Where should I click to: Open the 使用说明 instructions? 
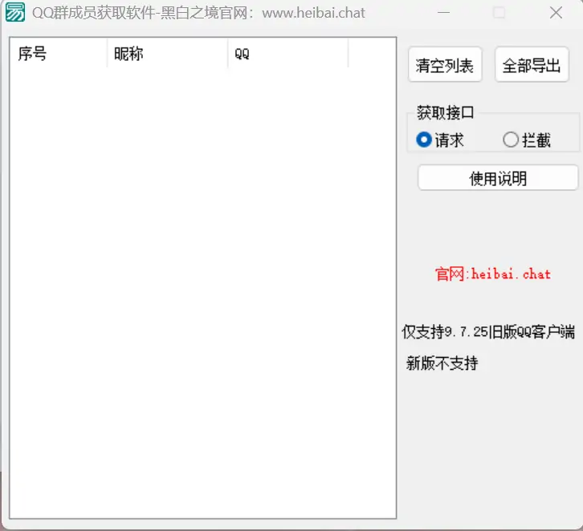click(498, 178)
